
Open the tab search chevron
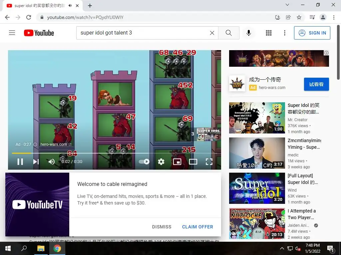click(x=287, y=5)
